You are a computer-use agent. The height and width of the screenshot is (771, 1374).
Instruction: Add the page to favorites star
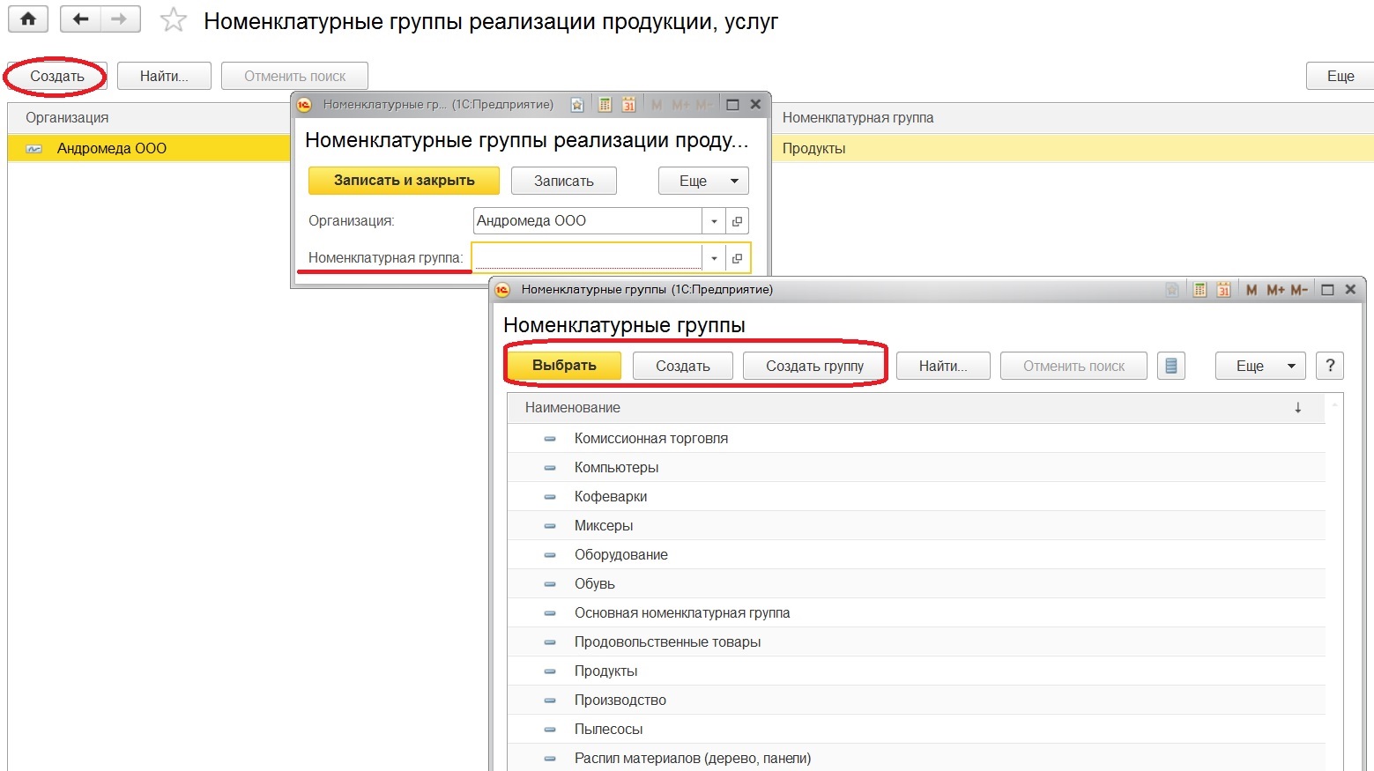[174, 20]
